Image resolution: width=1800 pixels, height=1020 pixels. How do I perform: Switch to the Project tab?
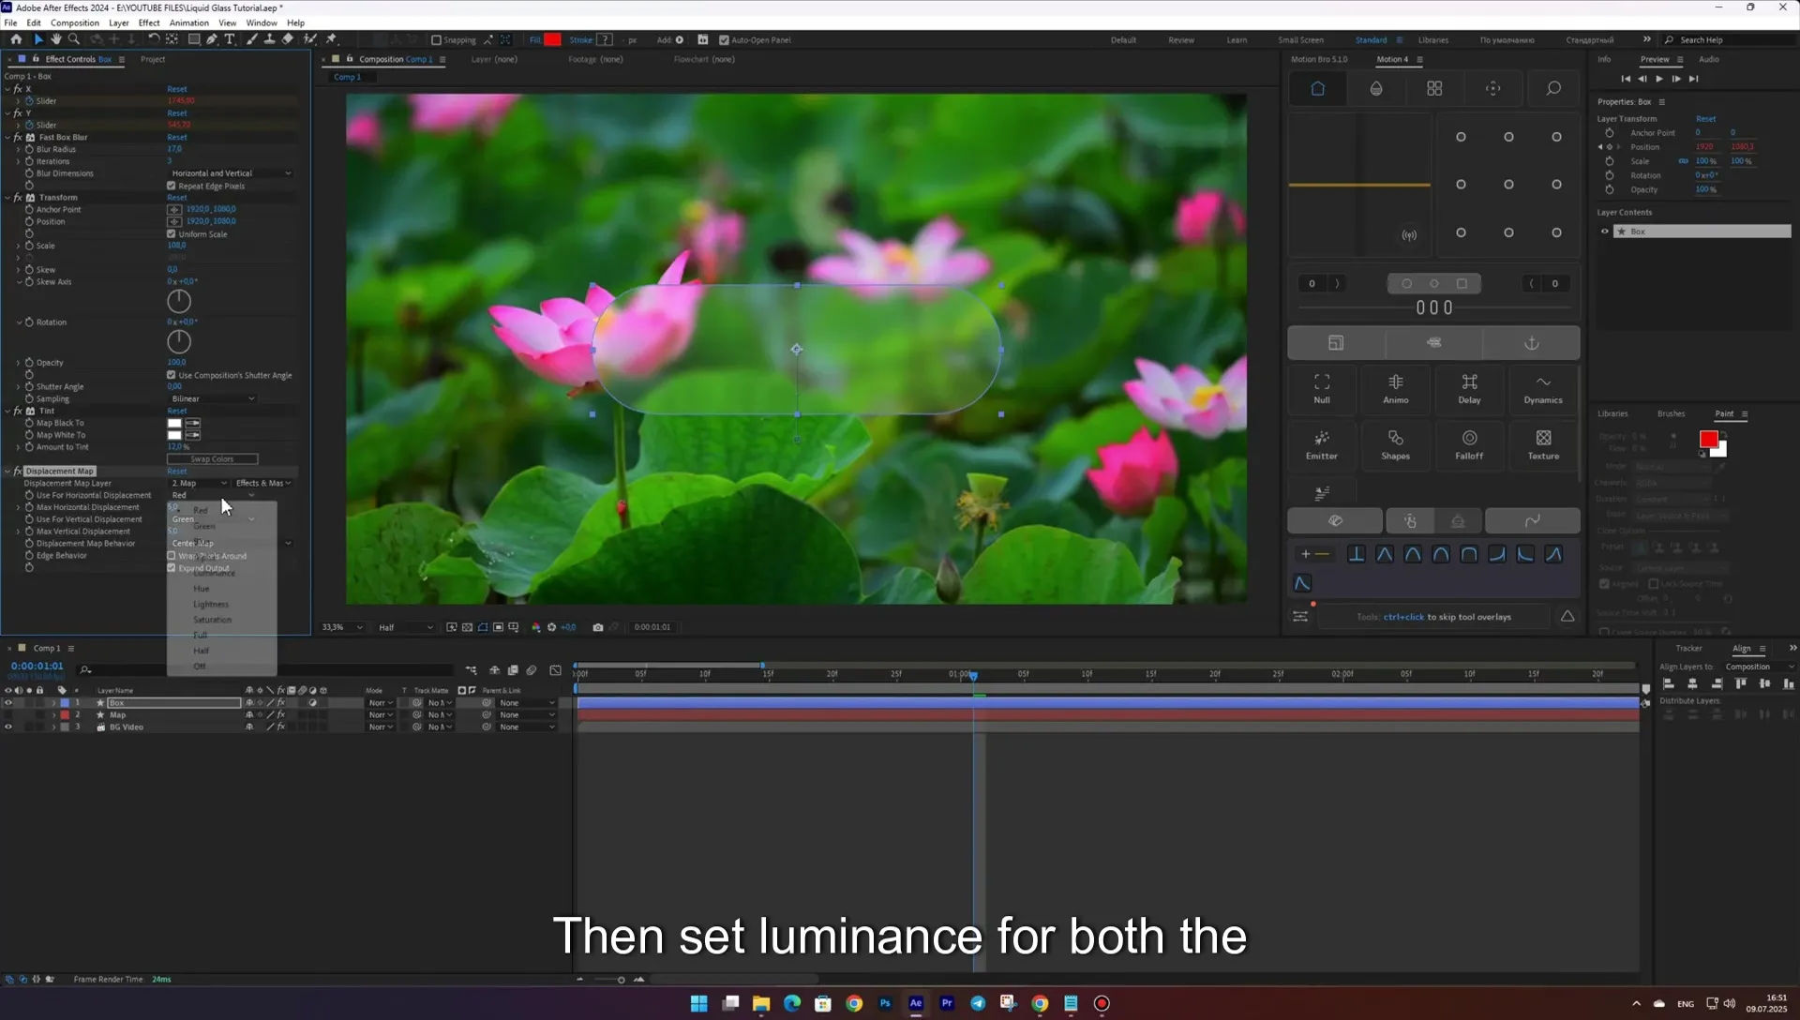click(153, 59)
